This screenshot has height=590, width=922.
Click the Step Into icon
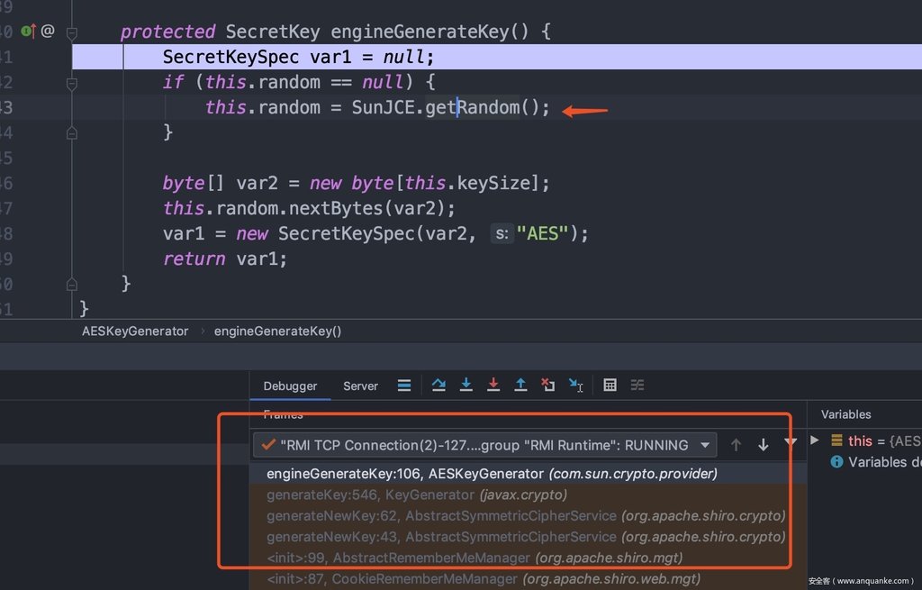(466, 386)
